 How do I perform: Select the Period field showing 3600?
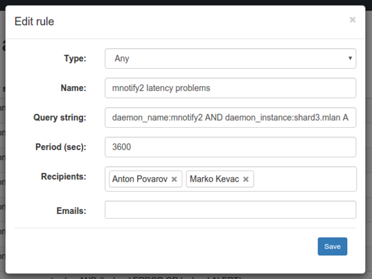(x=230, y=147)
